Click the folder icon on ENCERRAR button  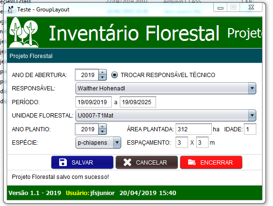[x=192, y=162]
